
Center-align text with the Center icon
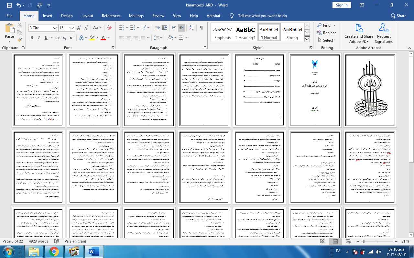tap(128, 38)
